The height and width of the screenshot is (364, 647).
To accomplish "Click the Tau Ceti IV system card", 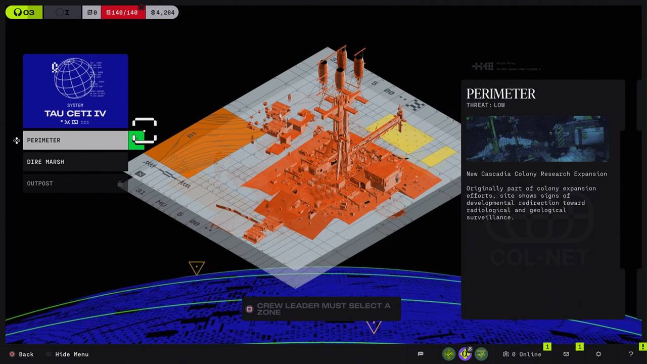I will click(75, 91).
